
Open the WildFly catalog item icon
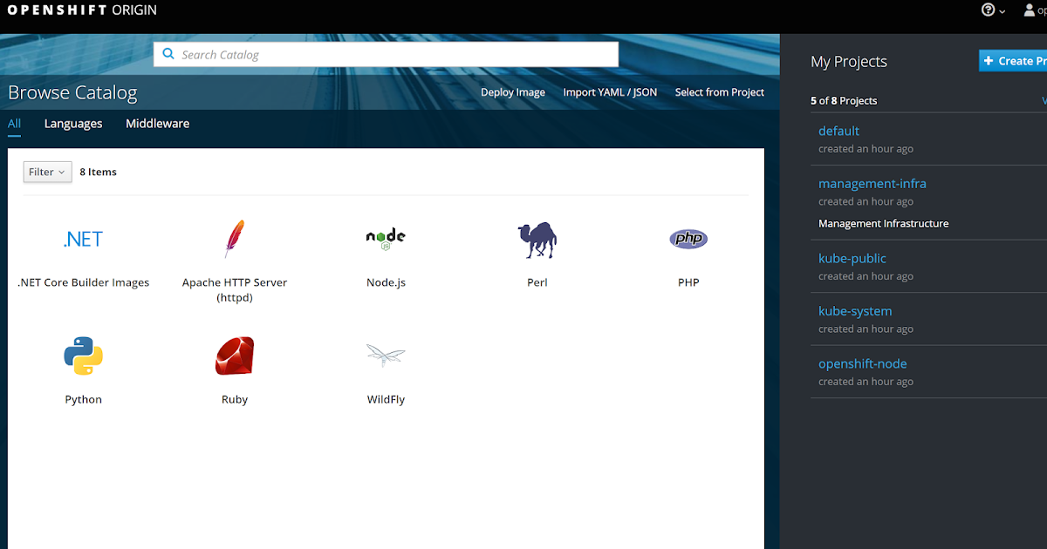click(x=385, y=356)
